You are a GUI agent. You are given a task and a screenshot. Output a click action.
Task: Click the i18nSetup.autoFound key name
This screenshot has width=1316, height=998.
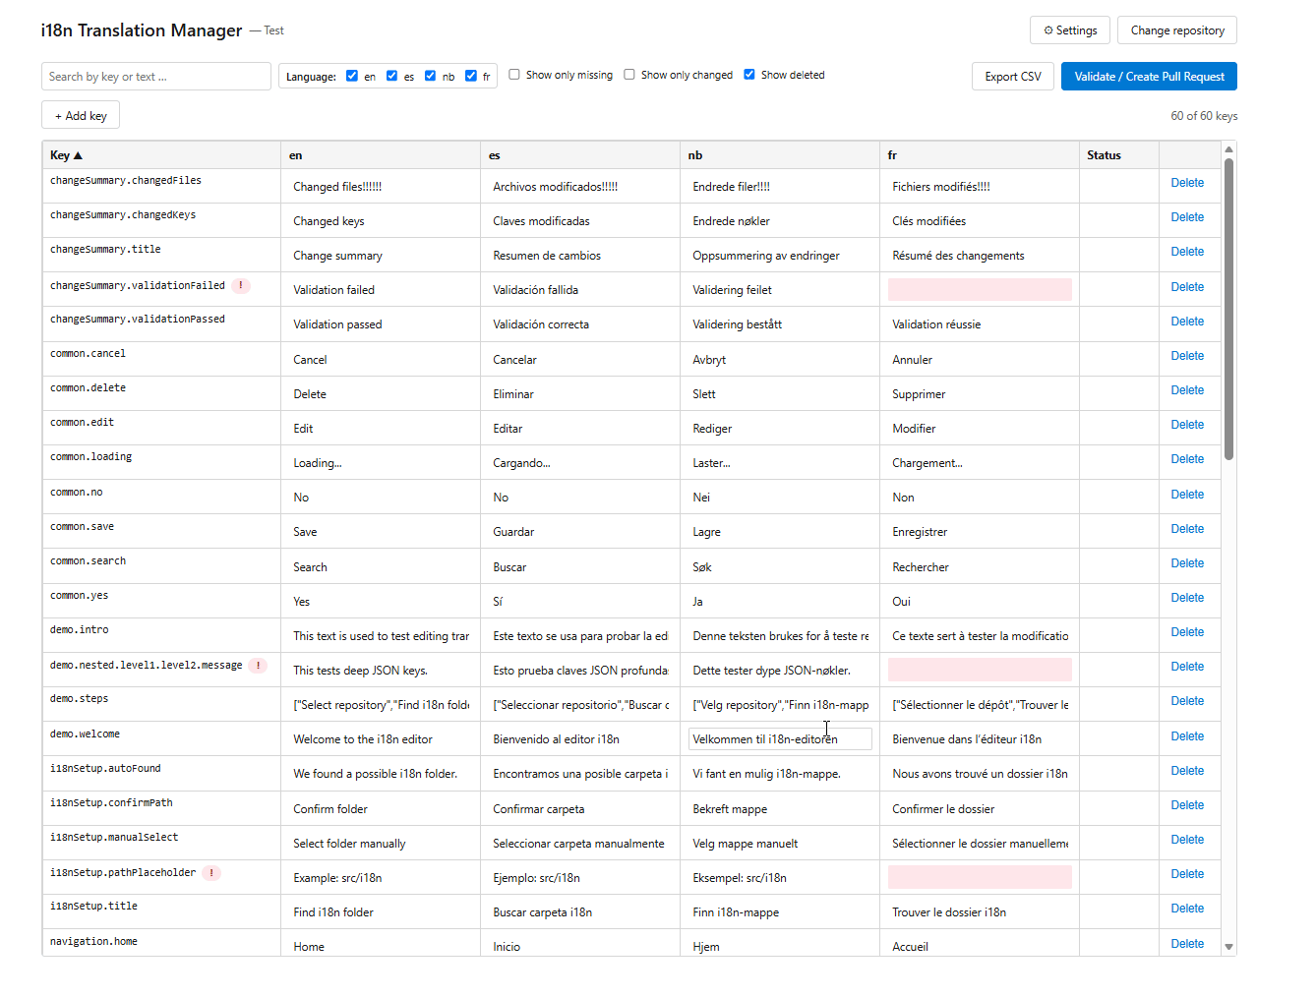[105, 768]
